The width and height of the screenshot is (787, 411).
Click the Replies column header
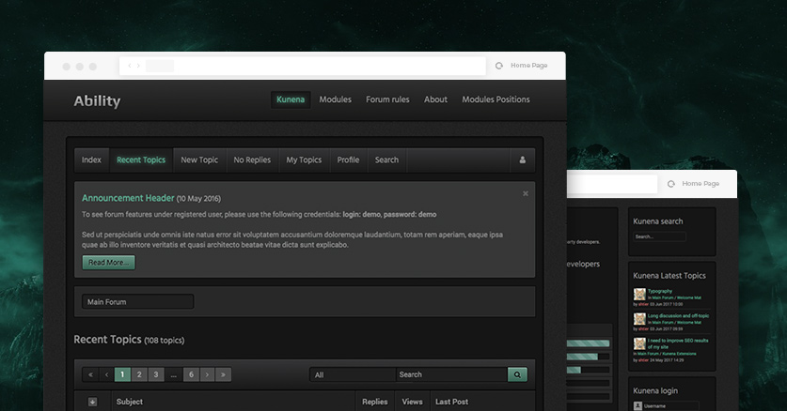375,402
